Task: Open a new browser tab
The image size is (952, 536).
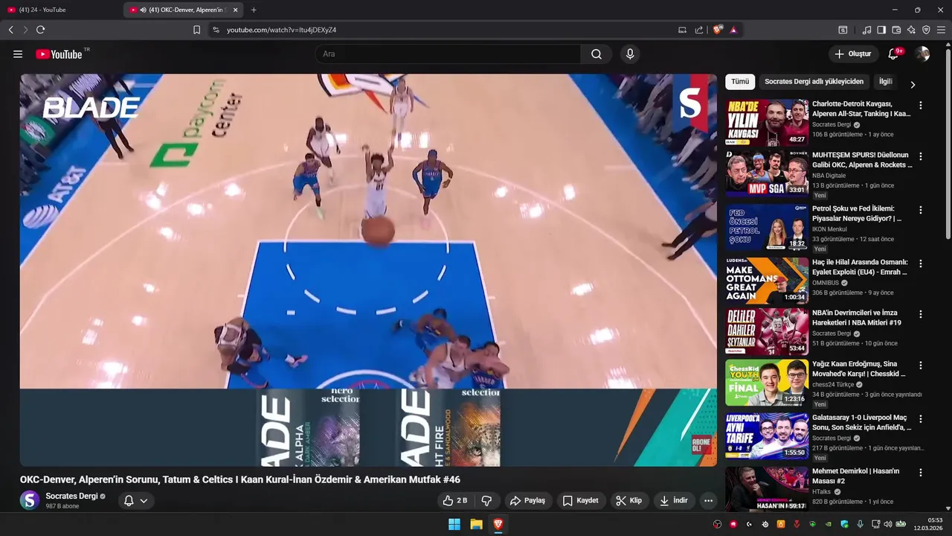Action: coord(254,10)
